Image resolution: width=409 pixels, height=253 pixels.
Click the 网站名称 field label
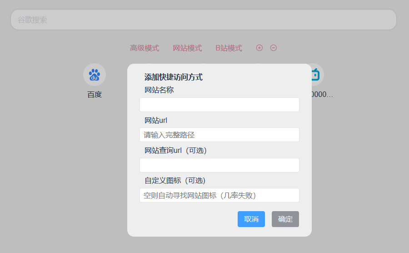159,90
